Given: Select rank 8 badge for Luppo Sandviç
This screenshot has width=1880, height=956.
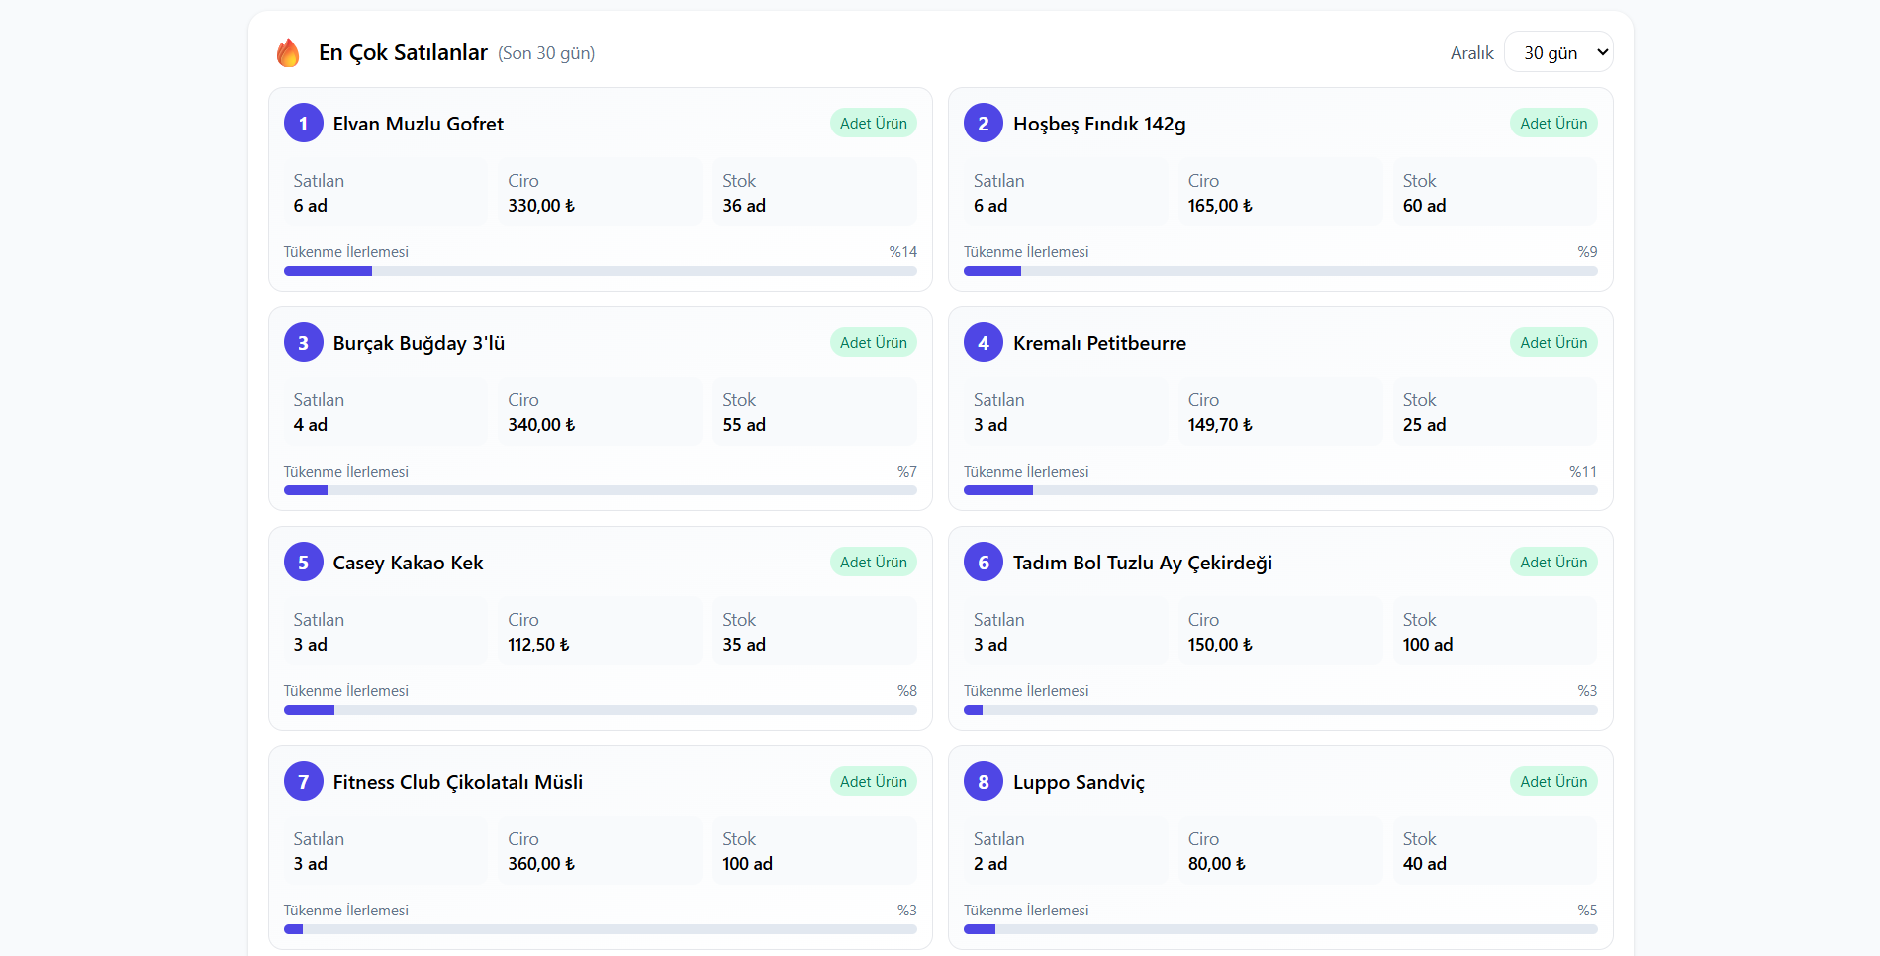Looking at the screenshot, I should [983, 782].
